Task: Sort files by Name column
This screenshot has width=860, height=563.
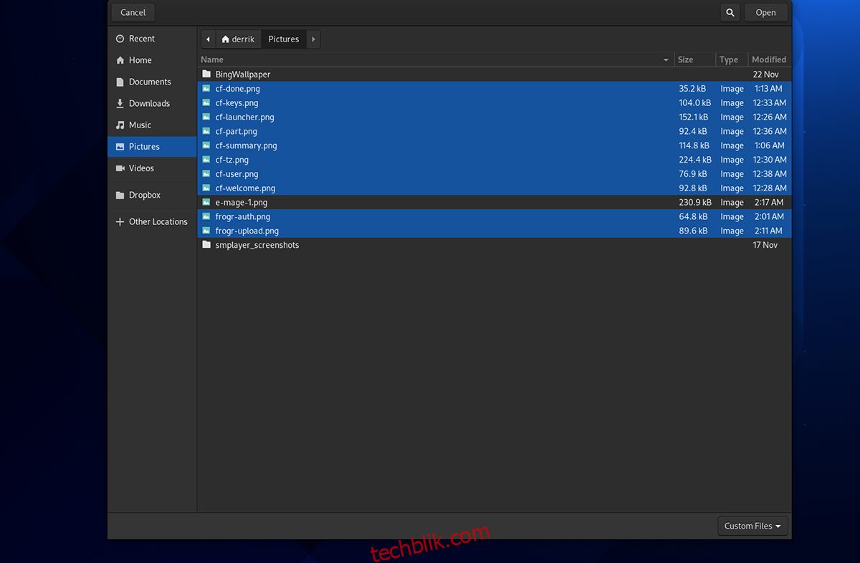Action: coord(436,59)
